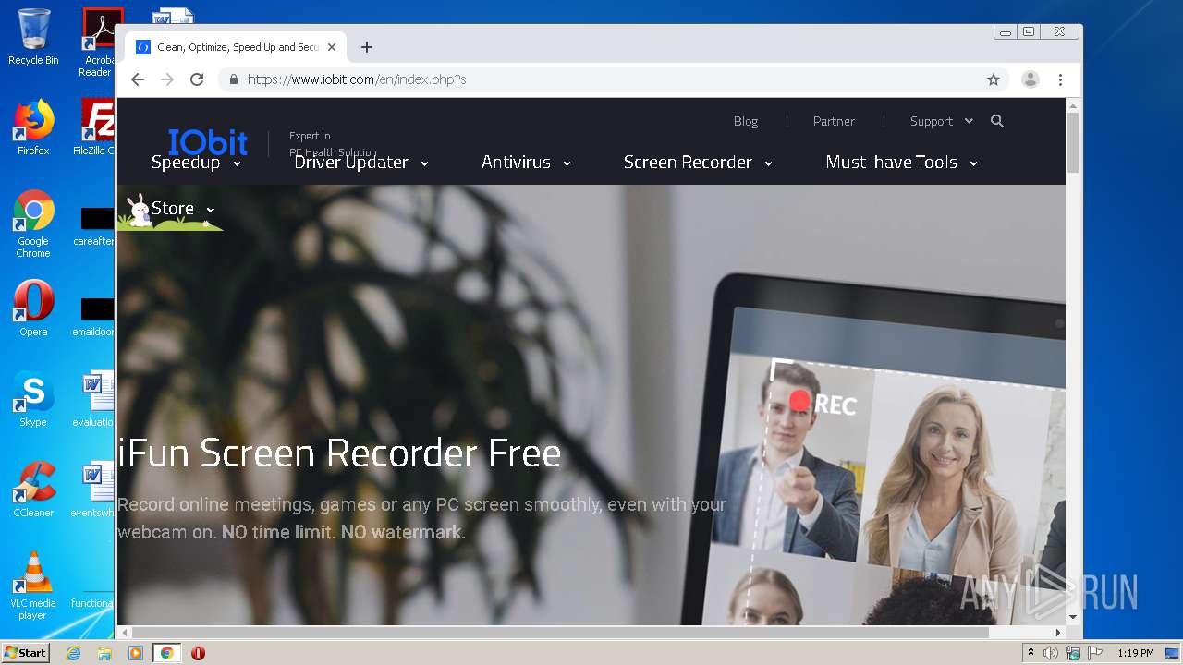
Task: Click the taskbar clock showing 1:19 PM
Action: (x=1135, y=653)
